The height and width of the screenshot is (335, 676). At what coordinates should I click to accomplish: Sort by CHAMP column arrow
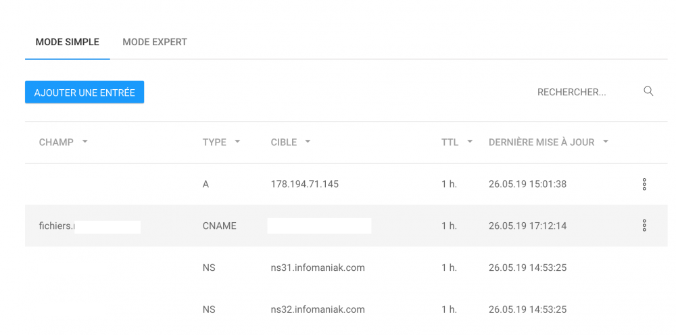85,142
